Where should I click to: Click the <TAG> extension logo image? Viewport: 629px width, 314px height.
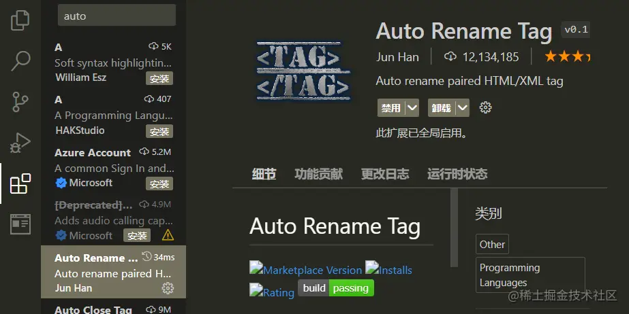click(x=304, y=71)
